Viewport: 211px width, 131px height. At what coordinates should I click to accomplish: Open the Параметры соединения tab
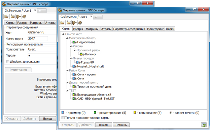point(129,29)
